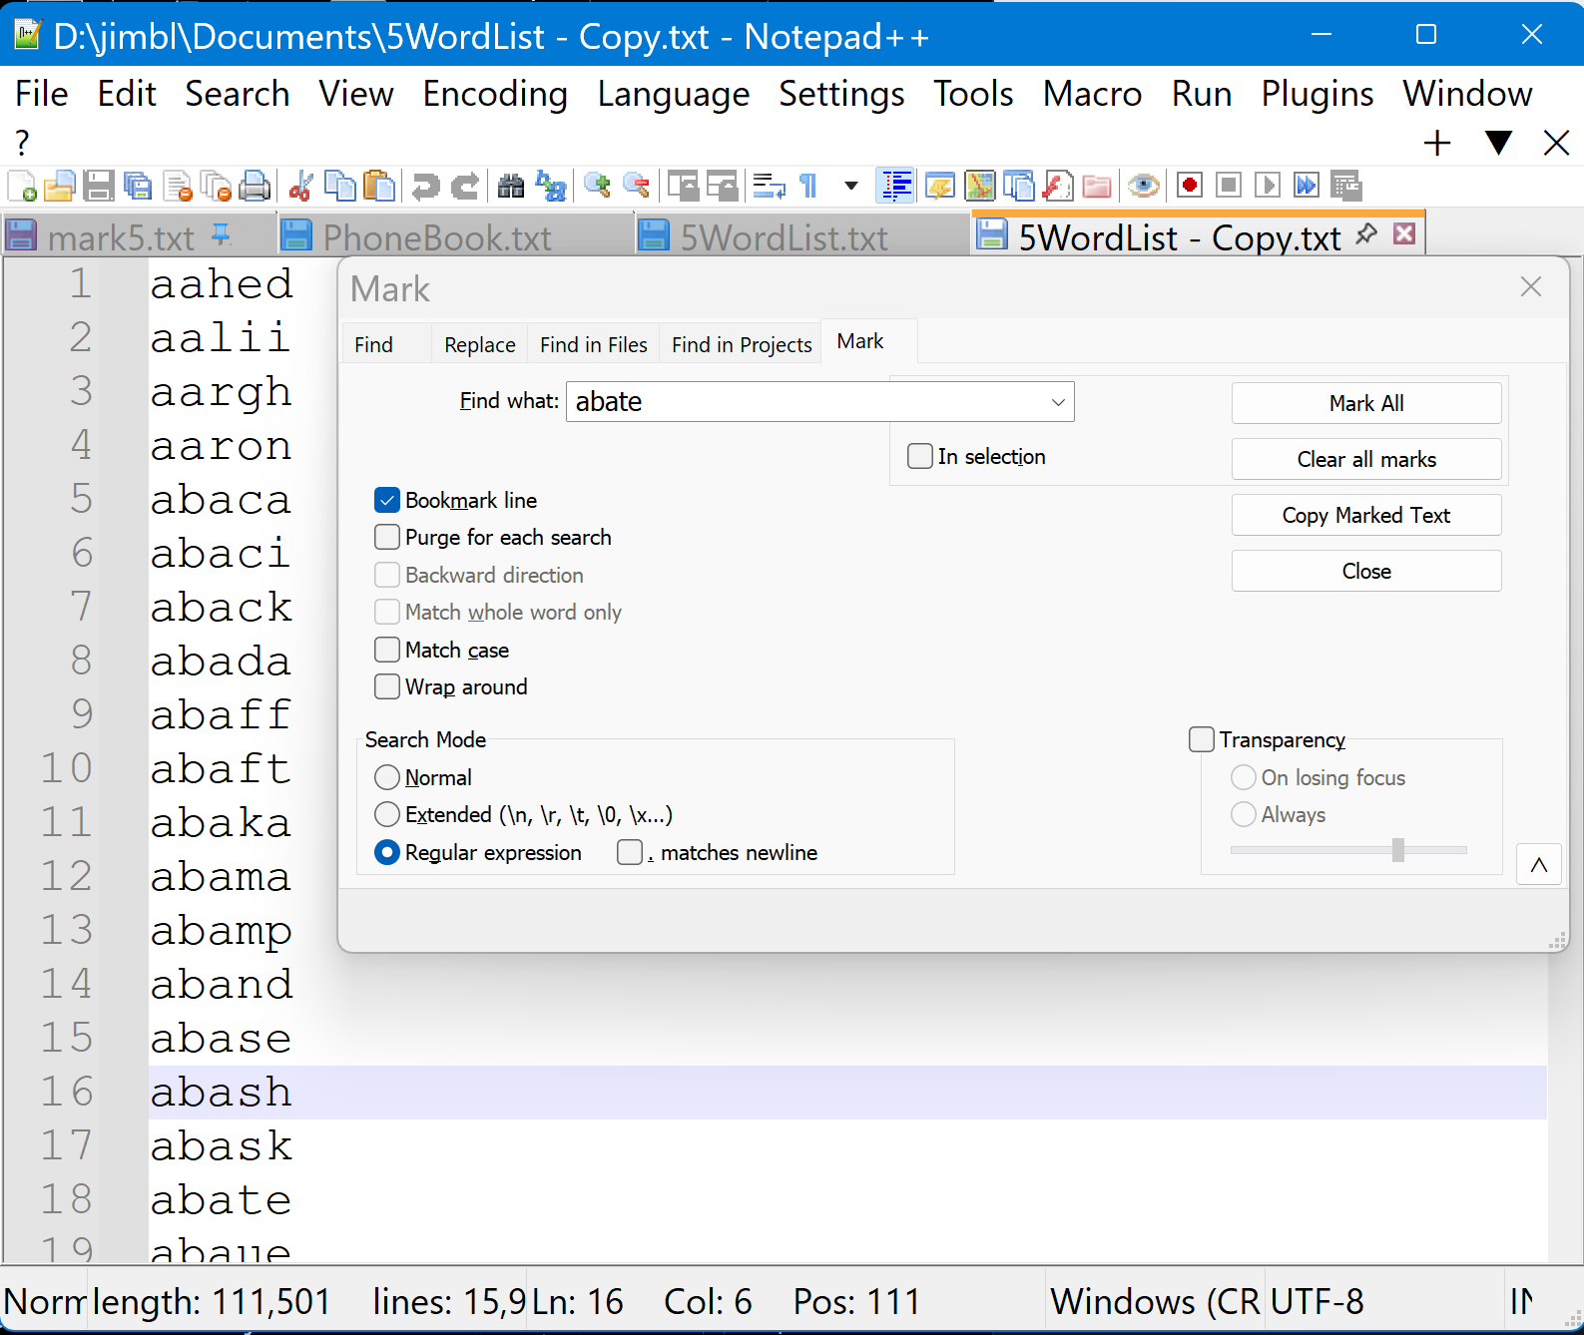
Task: Expand the pilcrow icon dropdown arrow
Action: [x=850, y=186]
